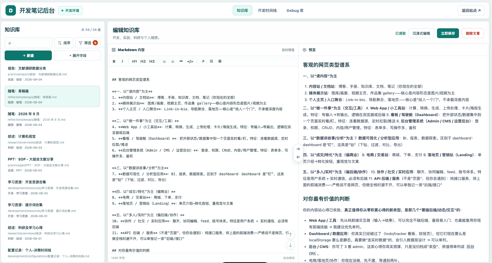Click the filter count badge 0
The height and width of the screenshot is (263, 492).
pyautogui.click(x=95, y=43)
